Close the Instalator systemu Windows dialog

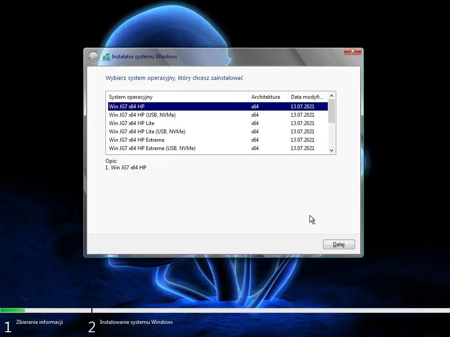pyautogui.click(x=352, y=51)
